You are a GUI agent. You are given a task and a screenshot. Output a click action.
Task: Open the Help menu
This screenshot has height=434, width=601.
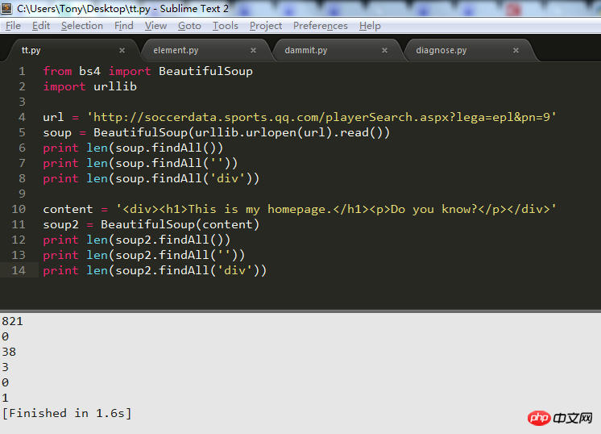click(x=370, y=26)
